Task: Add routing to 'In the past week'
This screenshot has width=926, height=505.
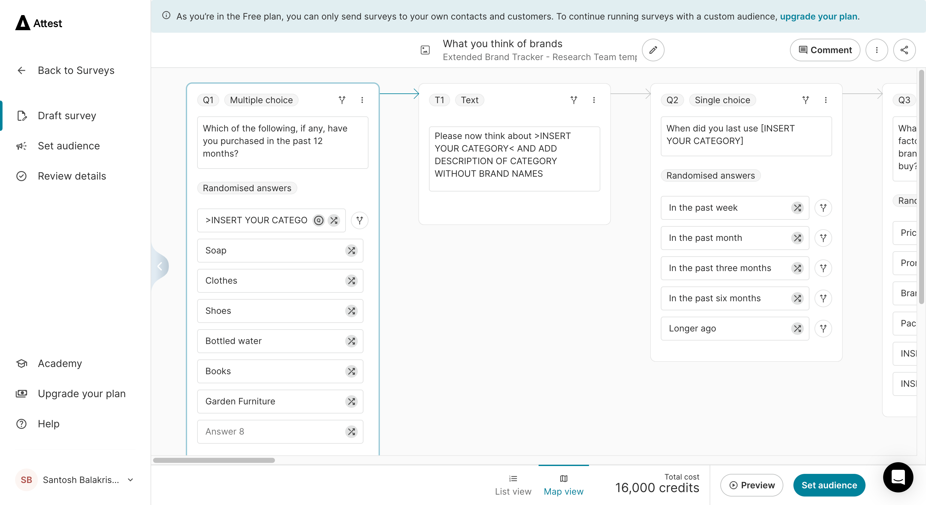Action: click(823, 208)
